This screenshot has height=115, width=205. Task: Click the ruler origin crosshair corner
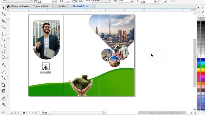[x=8, y=10]
